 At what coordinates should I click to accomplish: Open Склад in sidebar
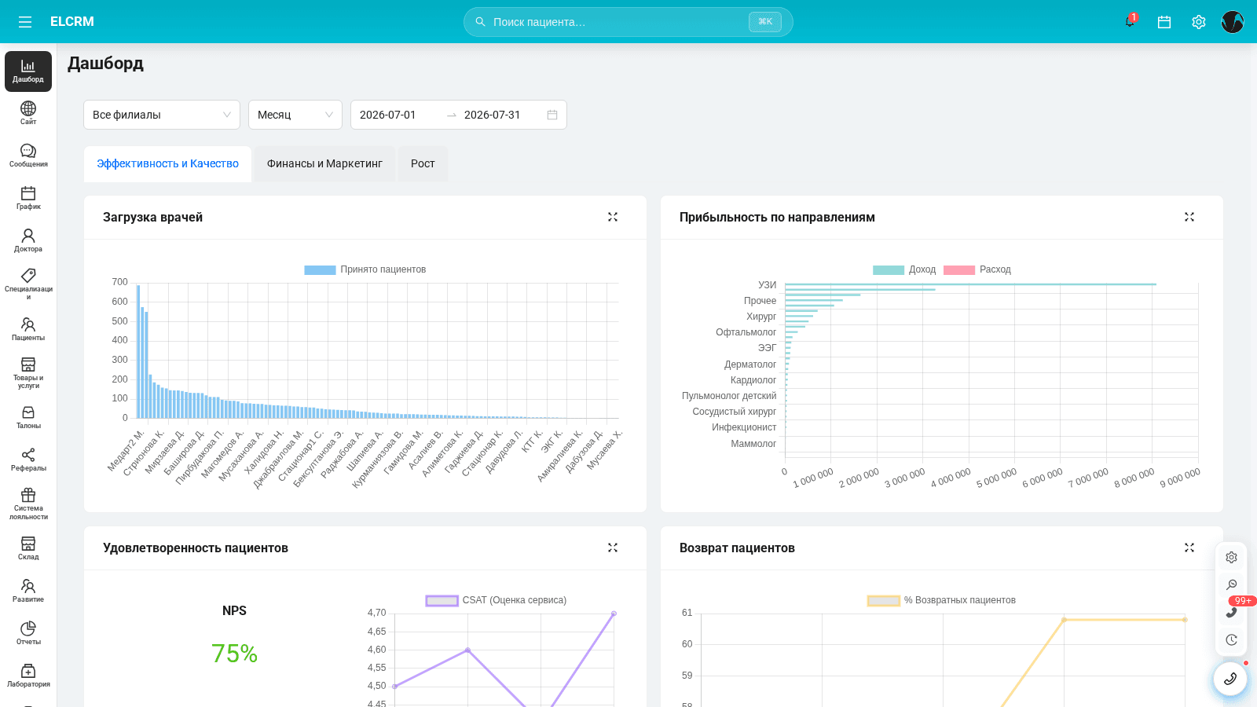[x=28, y=548]
